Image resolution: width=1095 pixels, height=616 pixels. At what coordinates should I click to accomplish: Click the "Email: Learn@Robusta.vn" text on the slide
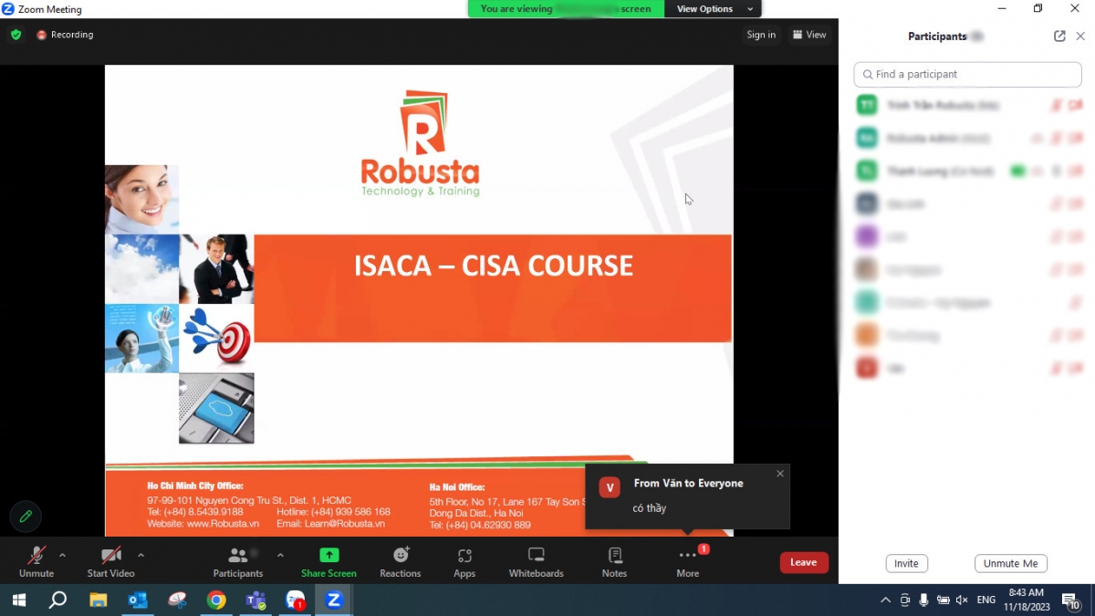[x=330, y=524]
